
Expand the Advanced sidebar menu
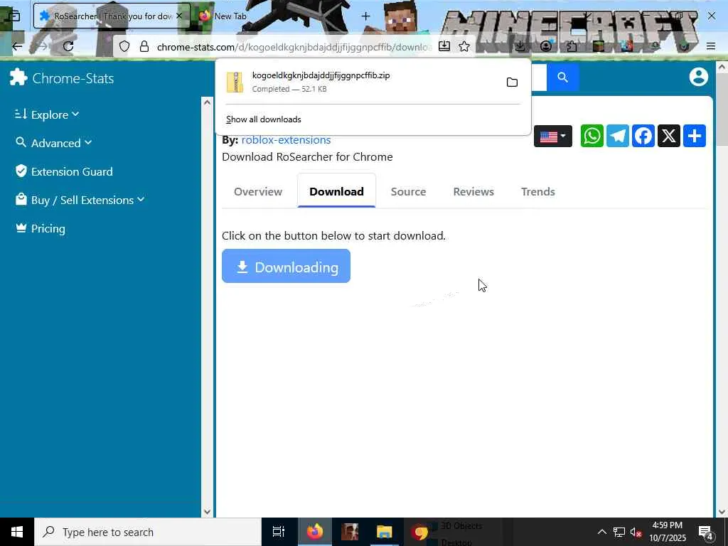[53, 143]
